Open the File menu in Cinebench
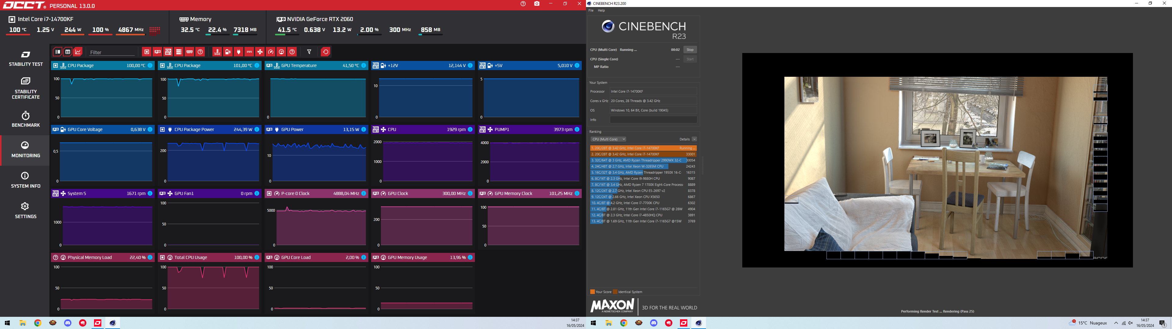Viewport: 1172px width, 329px height. point(591,10)
